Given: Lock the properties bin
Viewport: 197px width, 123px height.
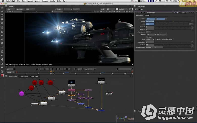Looking at the screenshot, I should (139, 9).
